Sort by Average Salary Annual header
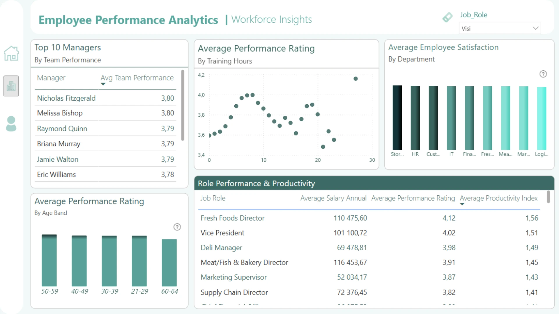This screenshot has height=314, width=559. (x=333, y=198)
